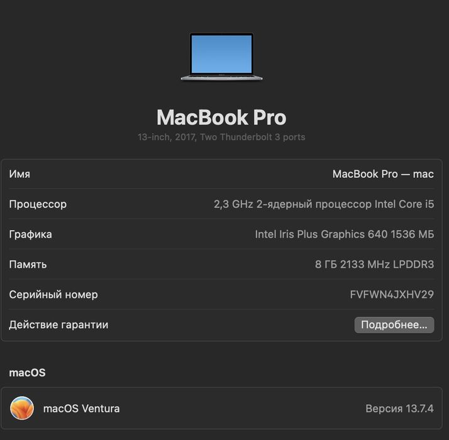Image resolution: width=449 pixels, height=440 pixels.
Task: Click the Серийный номер label
Action: pos(53,294)
